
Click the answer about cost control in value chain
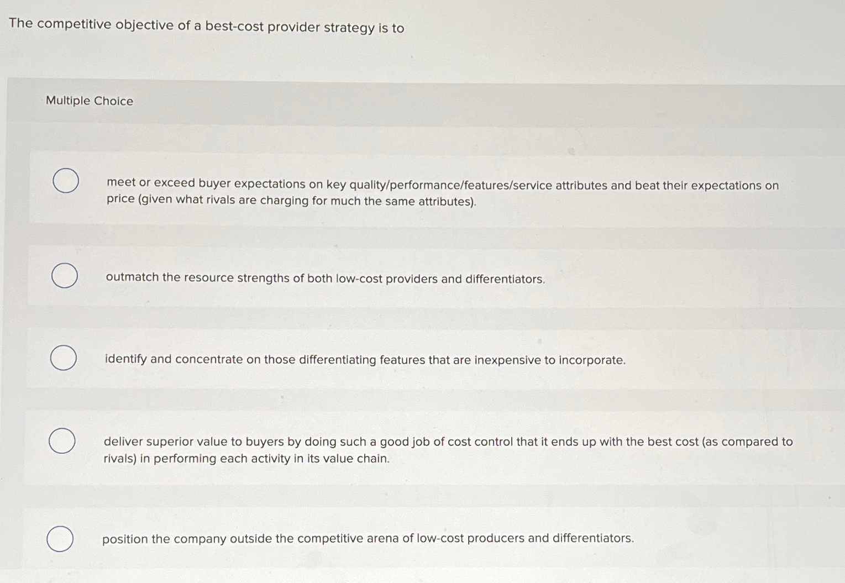448,450
